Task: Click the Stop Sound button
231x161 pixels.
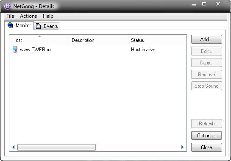Action: click(206, 86)
